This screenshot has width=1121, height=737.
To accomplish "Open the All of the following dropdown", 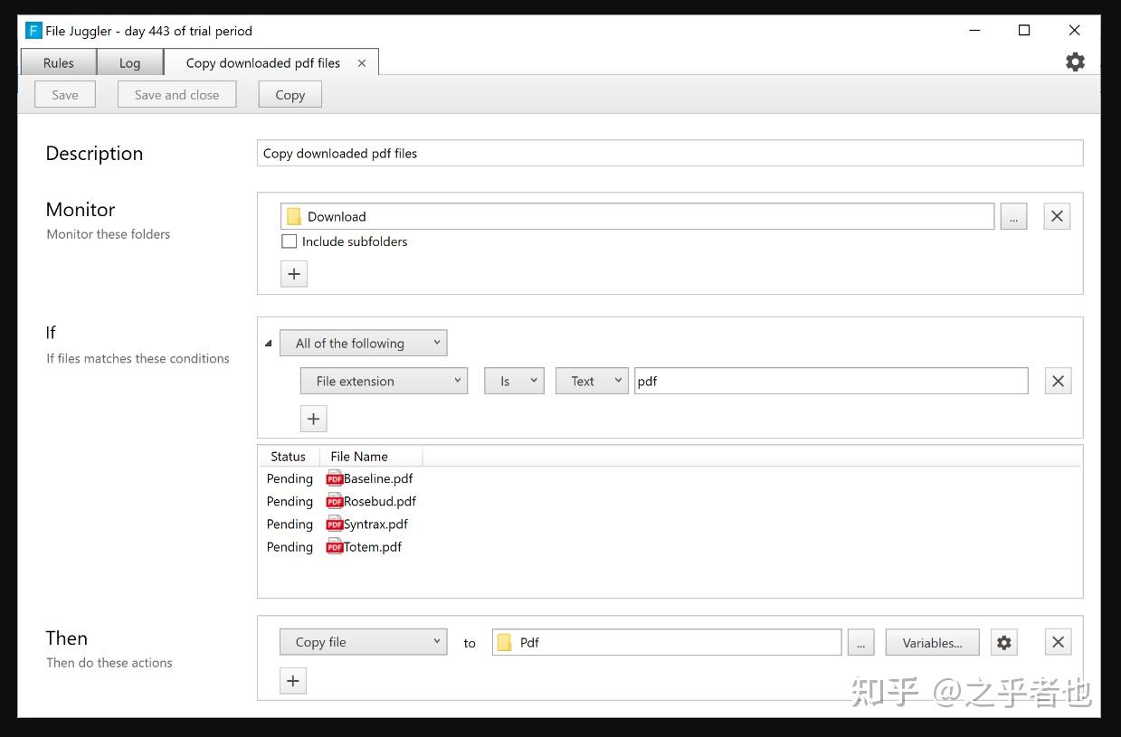I will click(363, 343).
